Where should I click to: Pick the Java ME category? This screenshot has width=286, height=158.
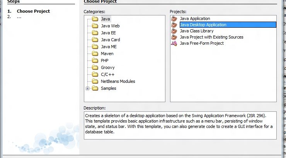click(x=109, y=47)
